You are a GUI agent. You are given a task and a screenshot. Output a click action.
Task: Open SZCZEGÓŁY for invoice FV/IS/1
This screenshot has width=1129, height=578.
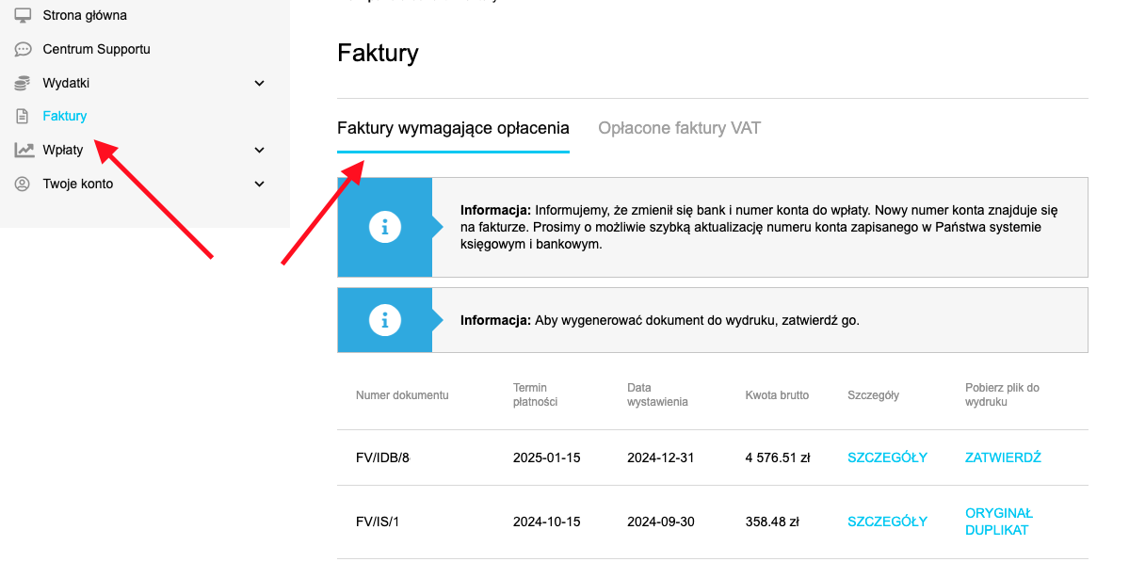[x=887, y=522]
